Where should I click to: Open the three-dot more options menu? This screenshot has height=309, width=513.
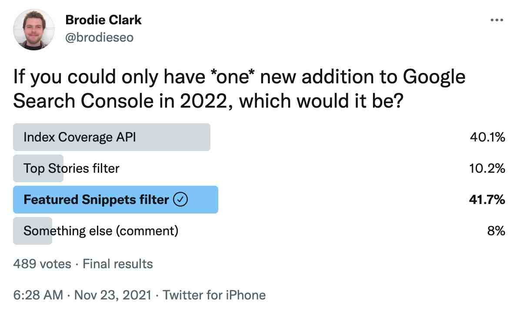click(x=496, y=20)
